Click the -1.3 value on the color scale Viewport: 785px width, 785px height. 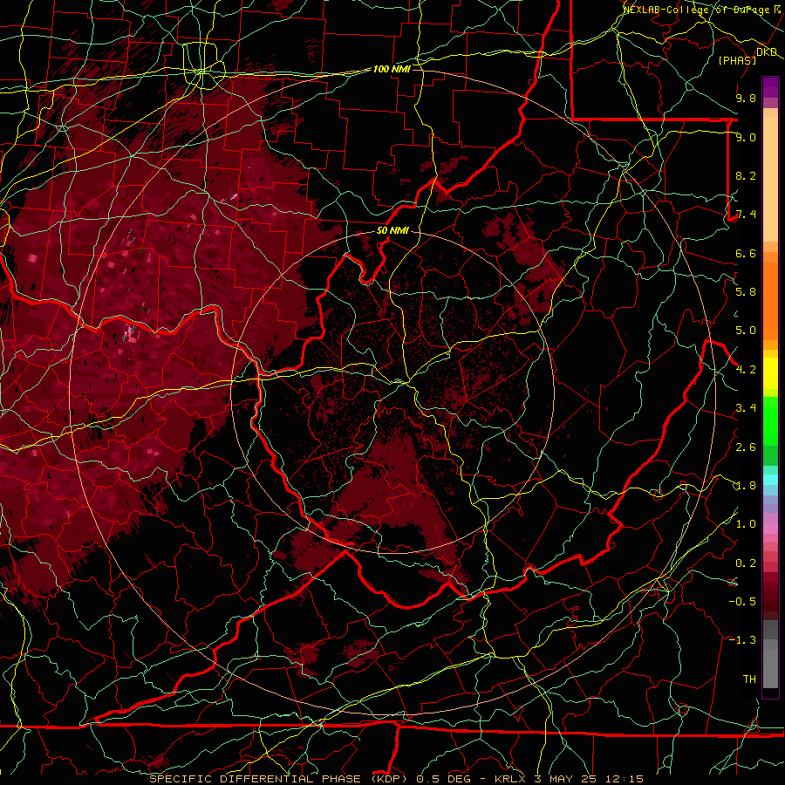[742, 640]
